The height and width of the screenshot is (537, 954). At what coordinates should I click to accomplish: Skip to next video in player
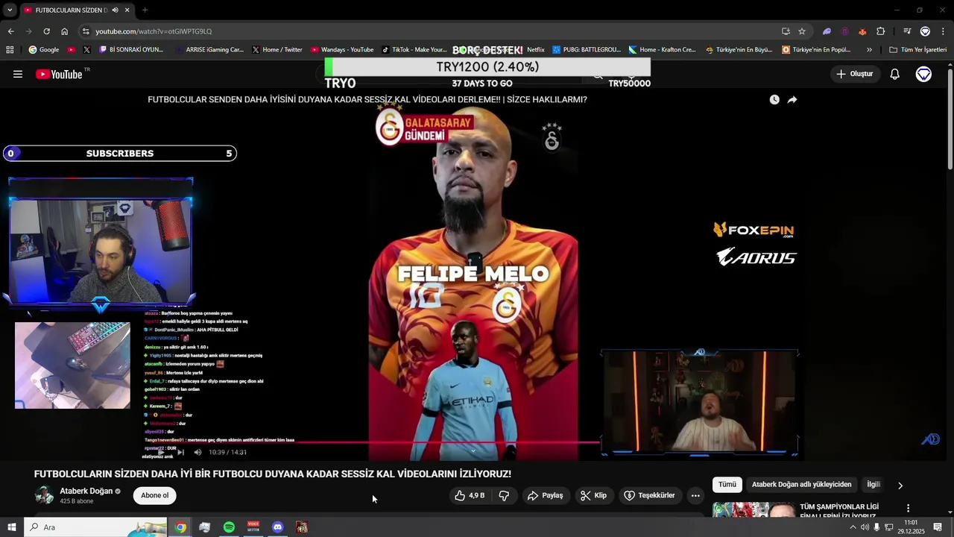coord(180,452)
